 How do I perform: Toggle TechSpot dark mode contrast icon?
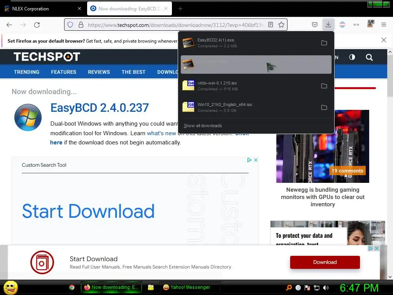[x=352, y=57]
